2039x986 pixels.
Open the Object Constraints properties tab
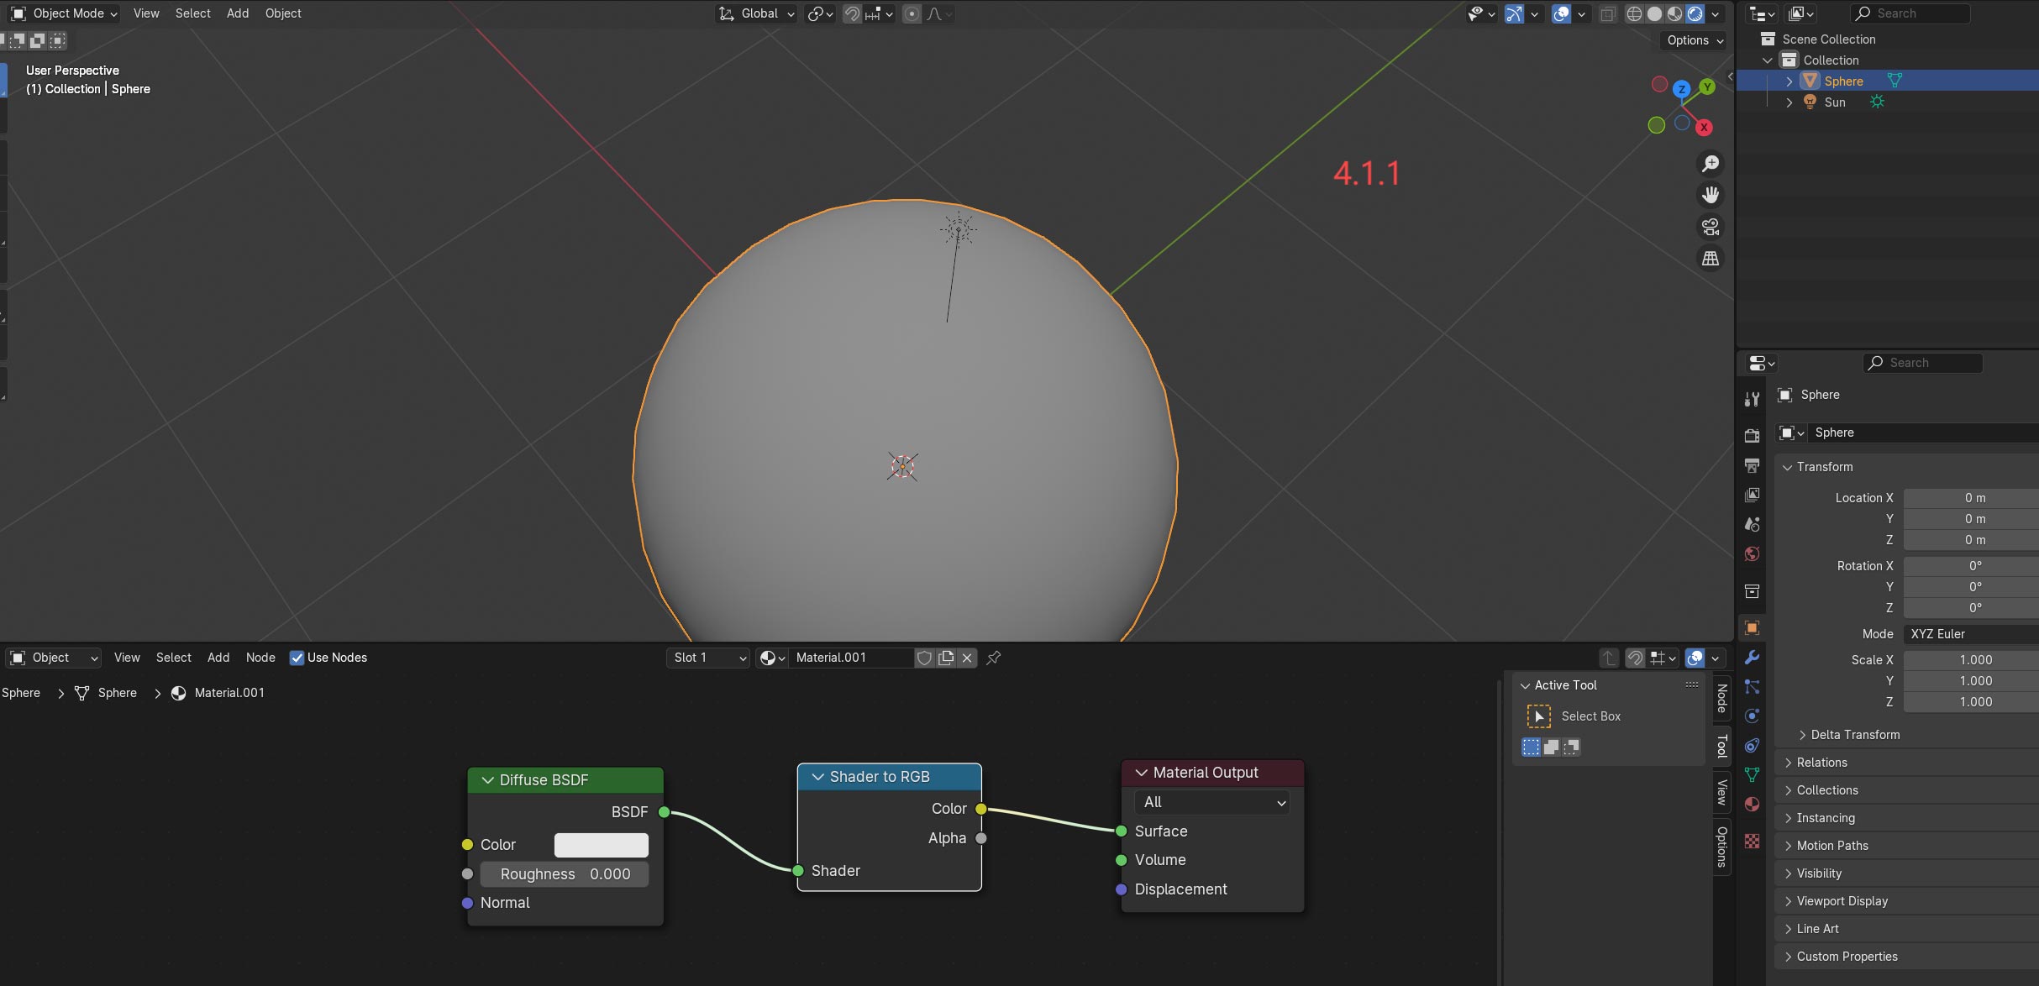(1752, 745)
